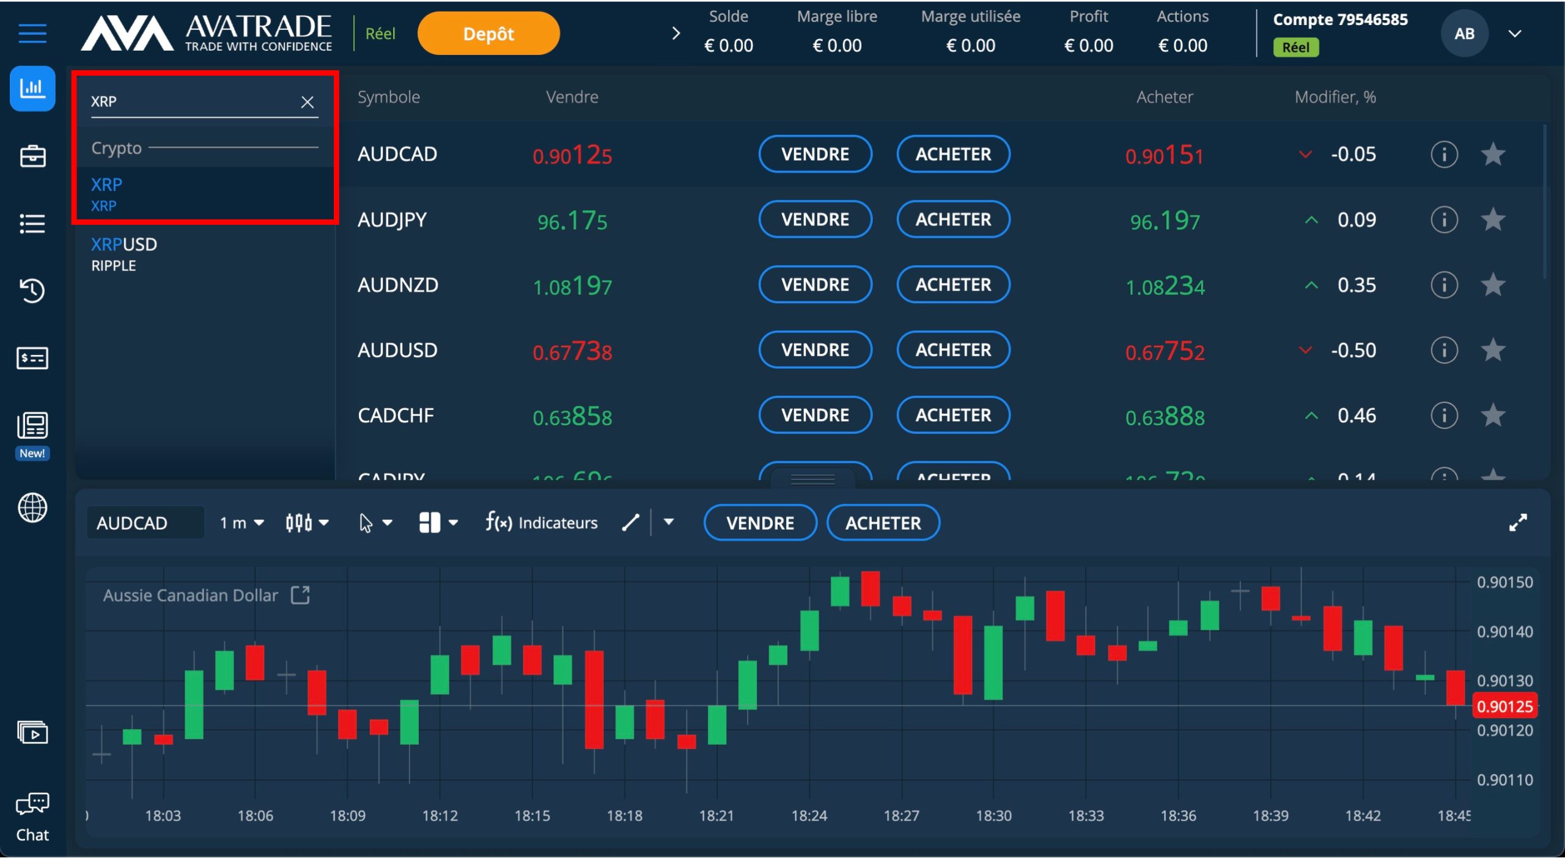Click the AvaTrade logo
This screenshot has width=1565, height=859.
[x=207, y=34]
